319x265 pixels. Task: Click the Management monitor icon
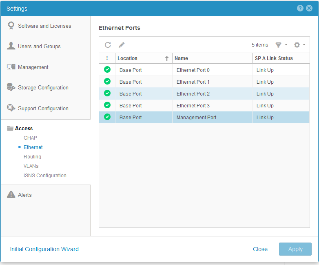11,67
